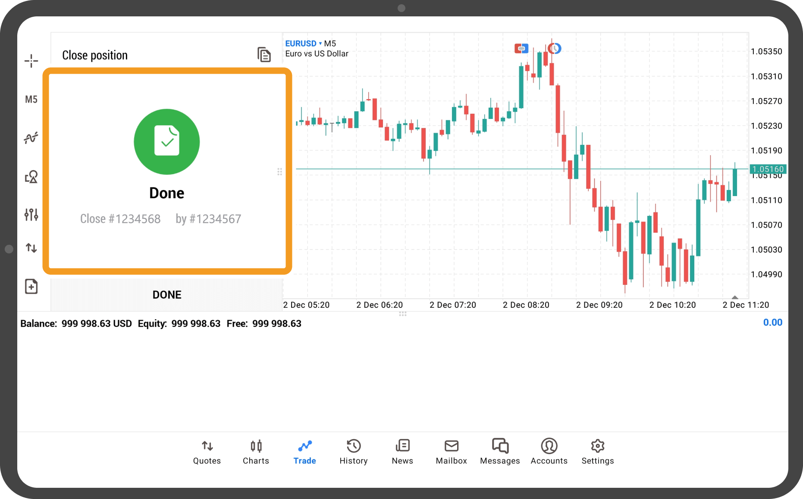This screenshot has width=803, height=499.
Task: Open the drawing objects shapes tool
Action: [31, 177]
